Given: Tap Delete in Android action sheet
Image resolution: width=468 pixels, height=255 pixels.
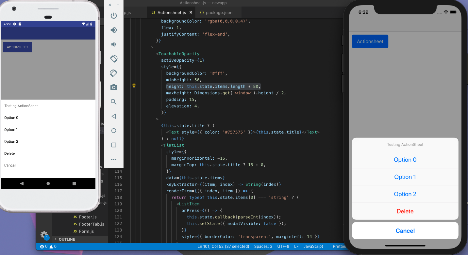Looking at the screenshot, I should [48, 153].
